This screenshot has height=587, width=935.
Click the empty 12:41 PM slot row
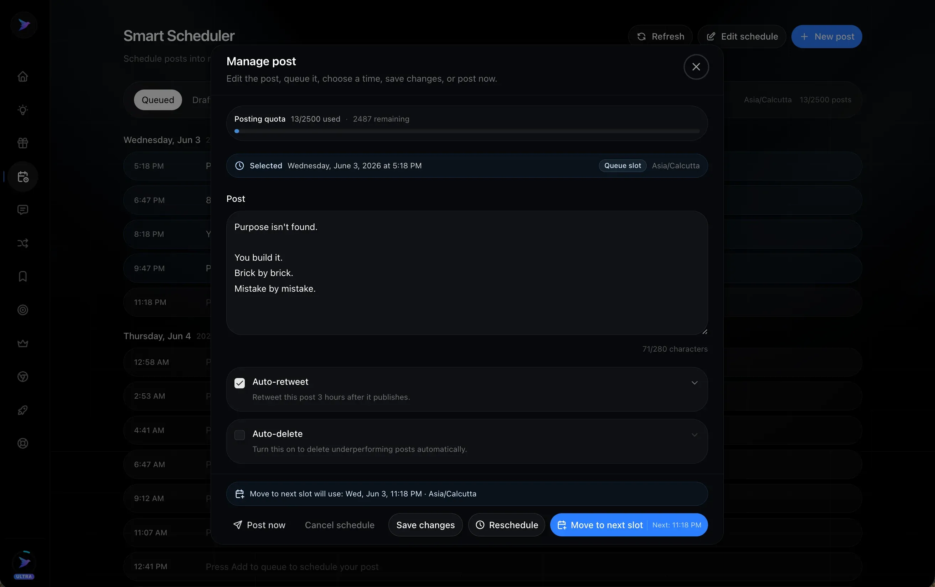pyautogui.click(x=492, y=566)
